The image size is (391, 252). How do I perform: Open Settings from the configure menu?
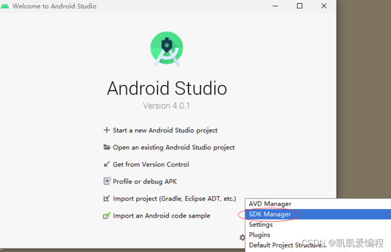[x=318, y=224]
